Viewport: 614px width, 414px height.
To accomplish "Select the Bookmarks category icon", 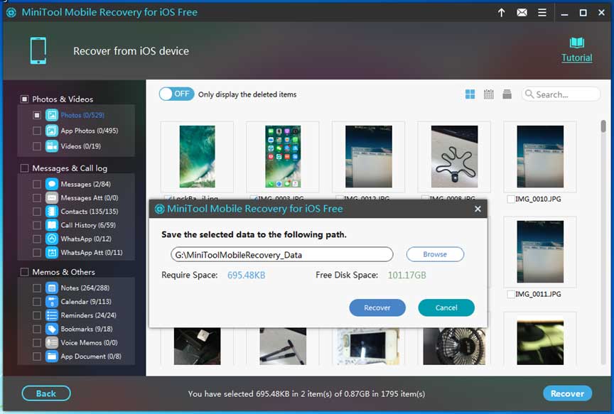I will pyautogui.click(x=52, y=329).
